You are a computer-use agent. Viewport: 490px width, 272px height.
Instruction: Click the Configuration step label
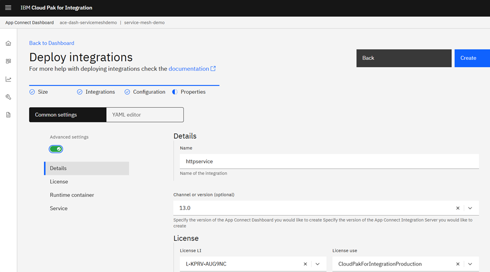[x=149, y=92]
